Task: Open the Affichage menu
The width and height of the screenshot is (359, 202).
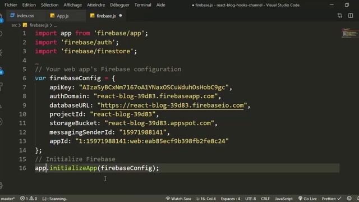Action: (x=72, y=5)
